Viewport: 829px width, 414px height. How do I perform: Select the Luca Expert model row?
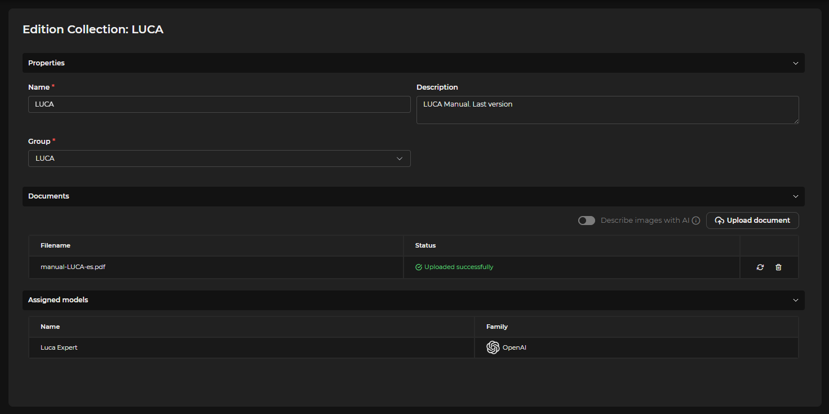(x=414, y=347)
